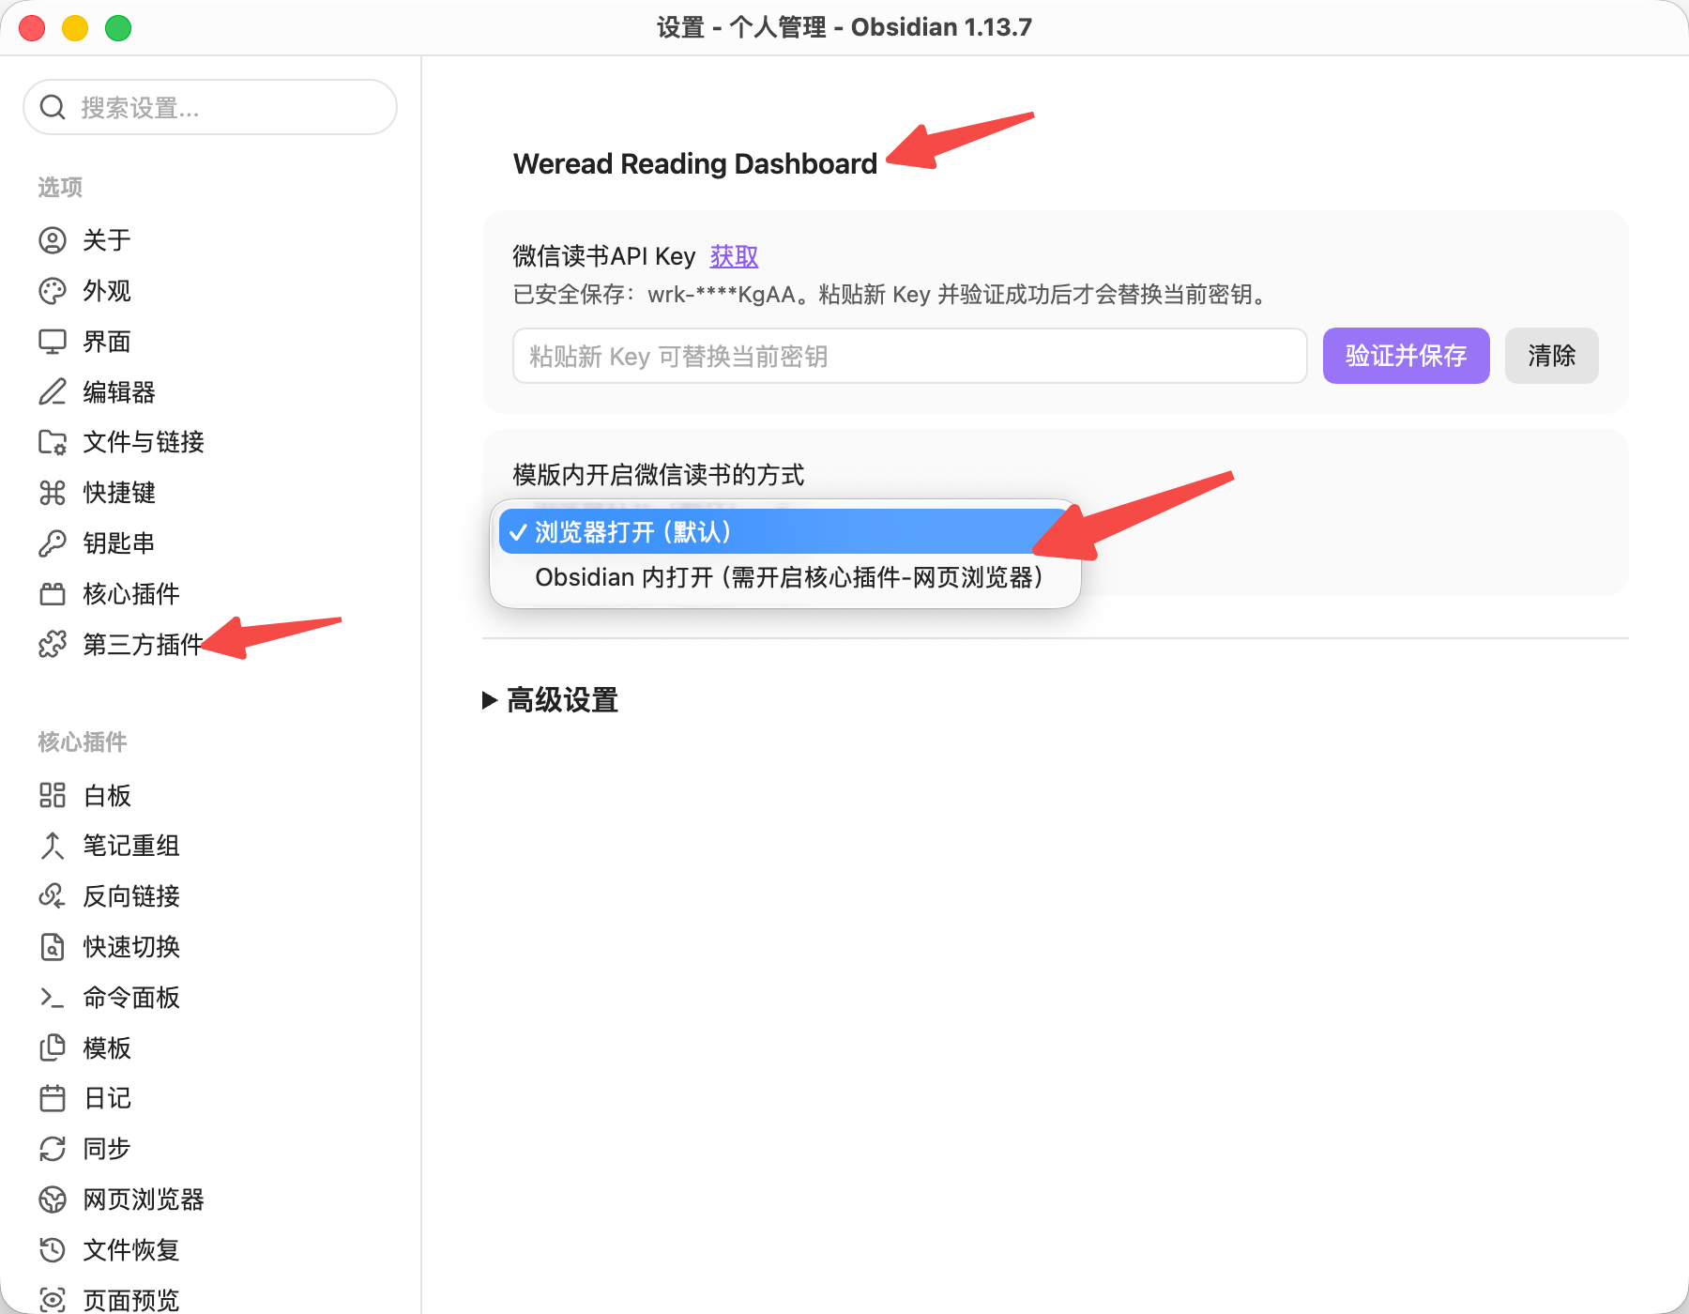Click the 编辑器 pencil icon
This screenshot has height=1314, width=1689.
coord(53,391)
